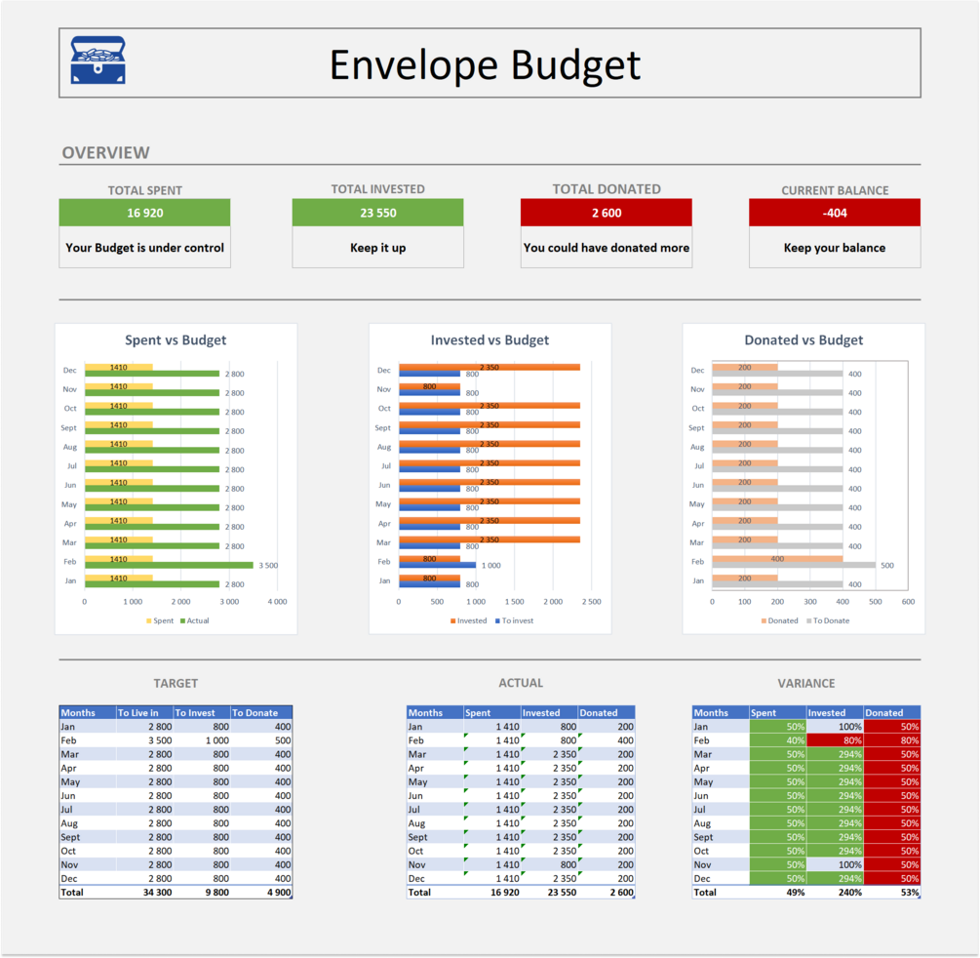Image resolution: width=980 pixels, height=958 pixels.
Task: Expand the TARGET table header row
Action: point(176,712)
